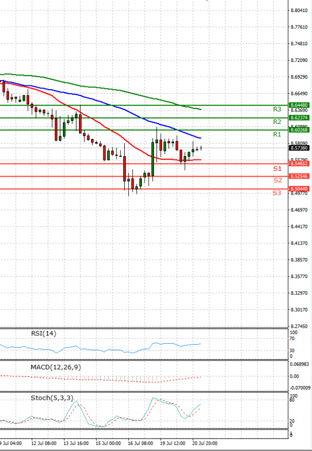Click the S1 support label
Viewport: 312px width, 451px height.
pos(277,169)
